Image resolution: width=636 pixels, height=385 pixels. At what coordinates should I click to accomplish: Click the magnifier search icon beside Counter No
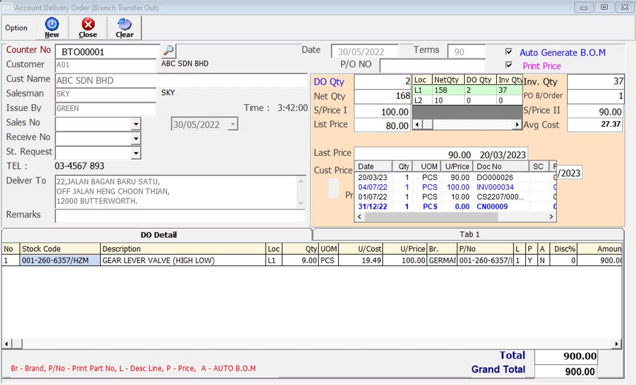click(169, 51)
